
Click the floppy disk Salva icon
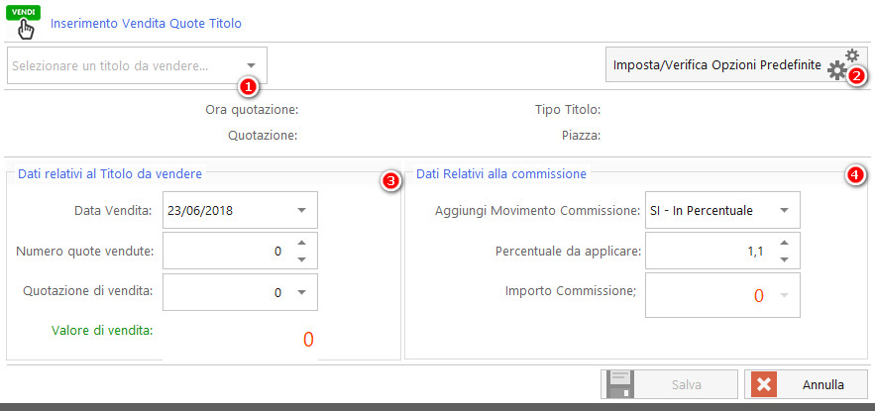[x=619, y=384]
